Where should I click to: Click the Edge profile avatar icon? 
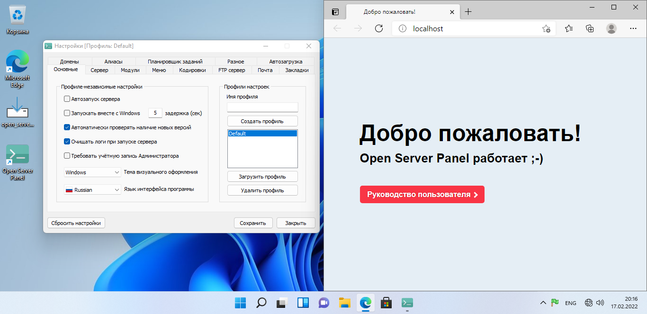[x=611, y=28]
